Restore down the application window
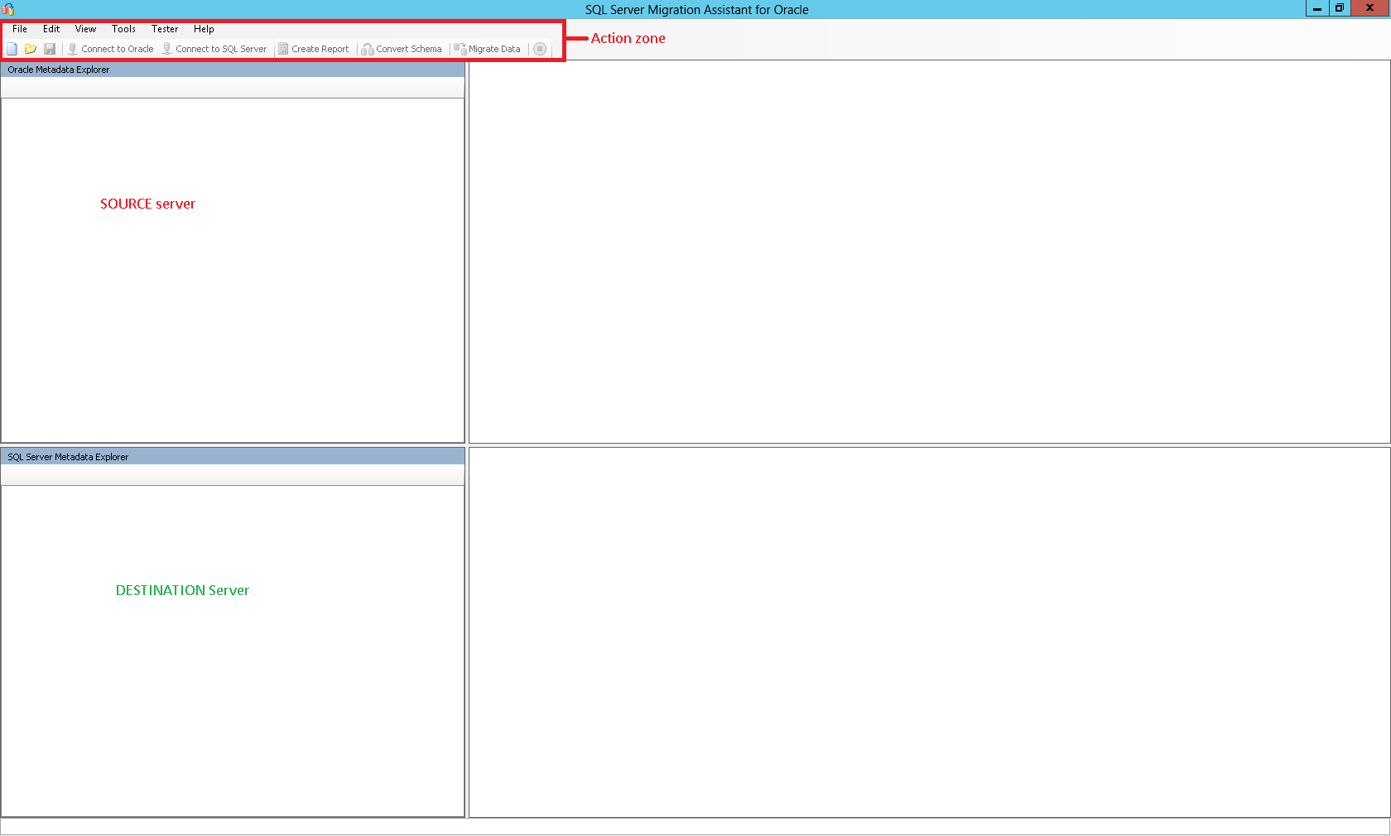The height and width of the screenshot is (836, 1391). (1340, 8)
